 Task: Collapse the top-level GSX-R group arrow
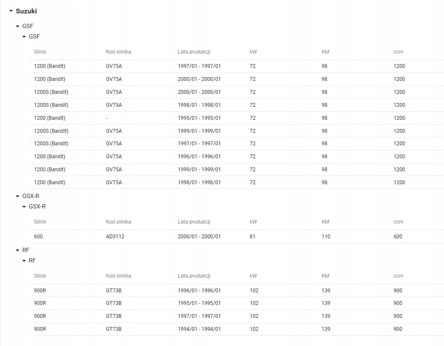[18, 196]
